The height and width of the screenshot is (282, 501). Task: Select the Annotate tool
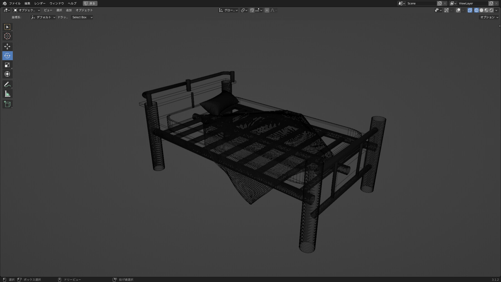click(7, 84)
